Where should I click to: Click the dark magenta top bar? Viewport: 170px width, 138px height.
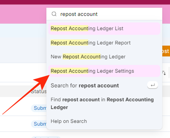pos(85,2)
